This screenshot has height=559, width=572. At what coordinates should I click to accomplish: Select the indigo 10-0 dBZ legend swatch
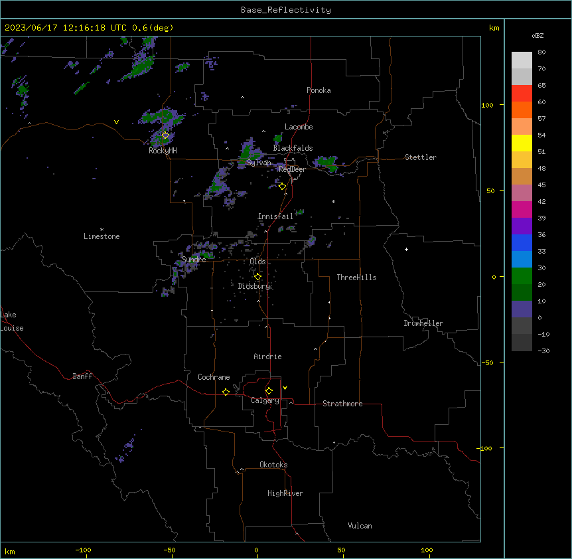click(522, 309)
